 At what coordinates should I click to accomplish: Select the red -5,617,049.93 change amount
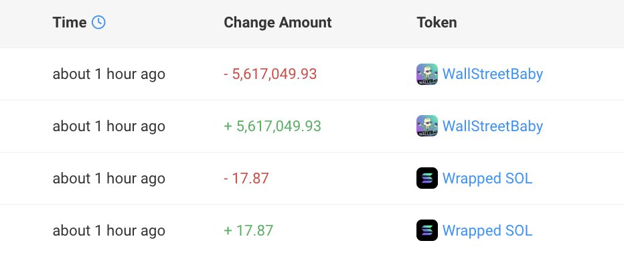click(x=270, y=74)
